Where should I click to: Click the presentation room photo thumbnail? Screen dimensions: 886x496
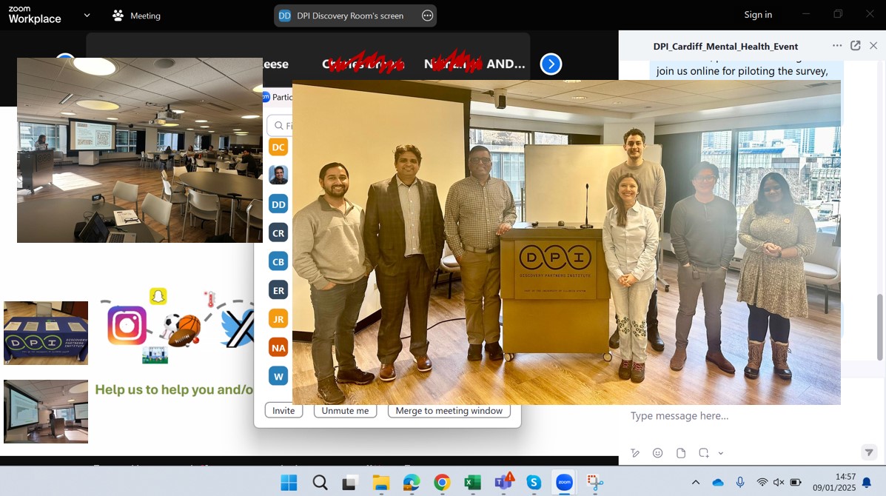[46, 412]
